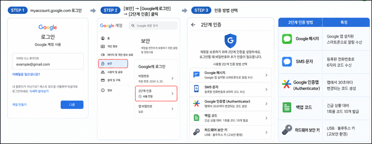Expand the Google 메시지 method chevron
The image size is (372, 144).
point(266,75)
